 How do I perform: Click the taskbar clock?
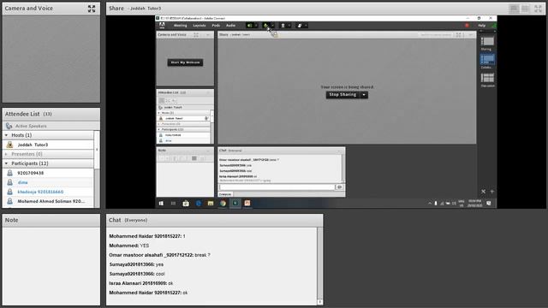point(474,204)
